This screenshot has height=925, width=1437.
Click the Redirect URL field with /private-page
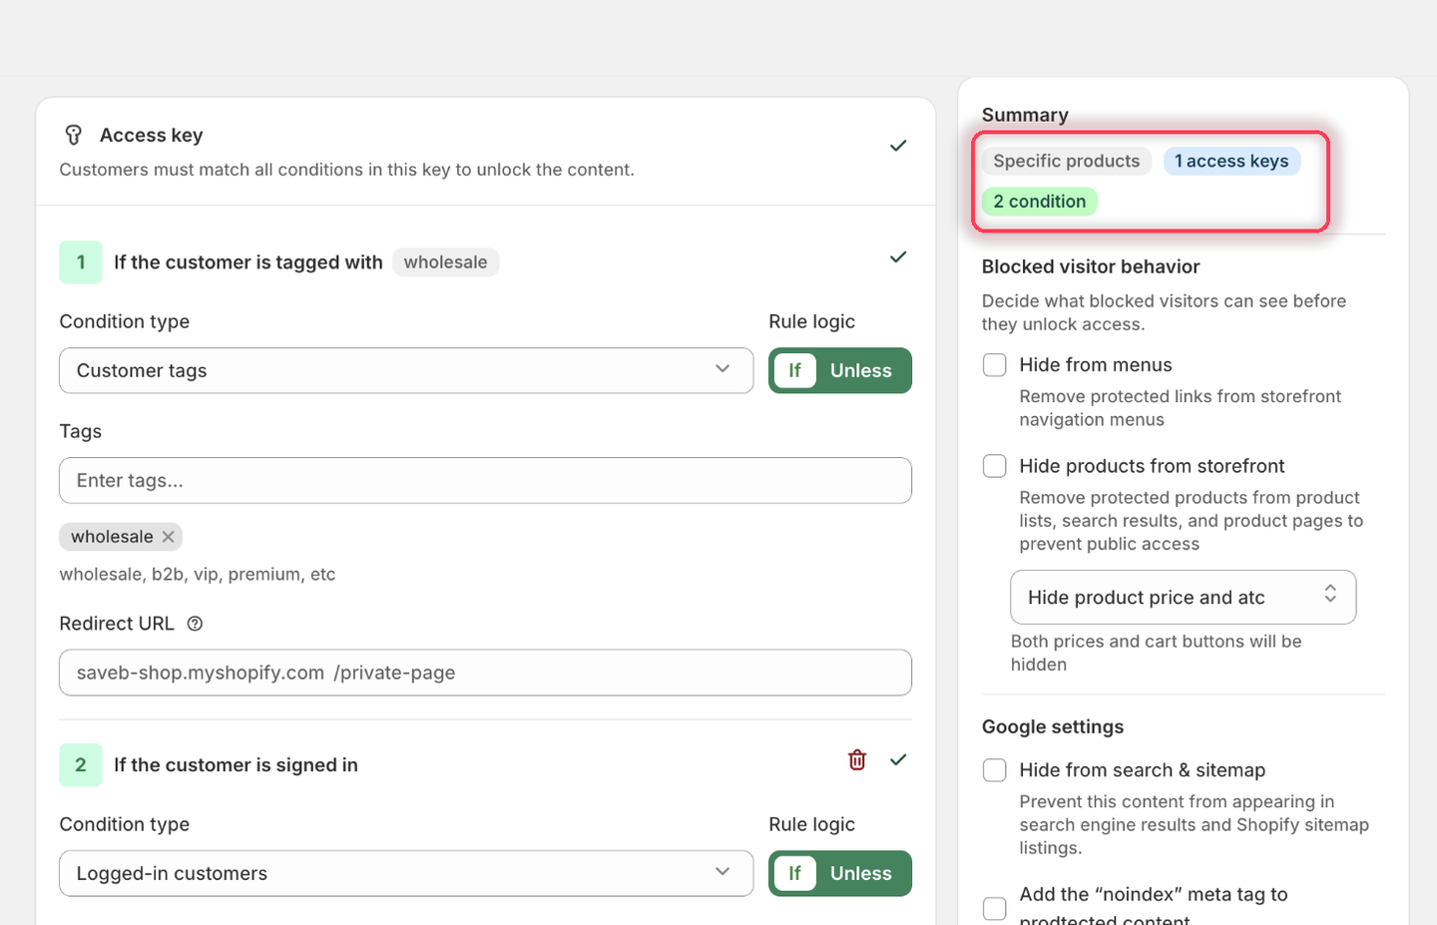click(486, 673)
